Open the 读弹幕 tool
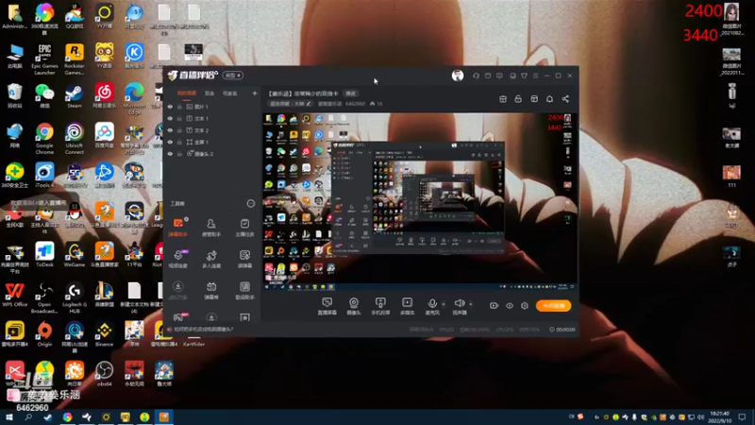 tap(244, 259)
